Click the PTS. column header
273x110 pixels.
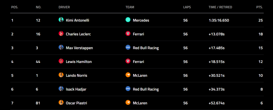click(259, 7)
